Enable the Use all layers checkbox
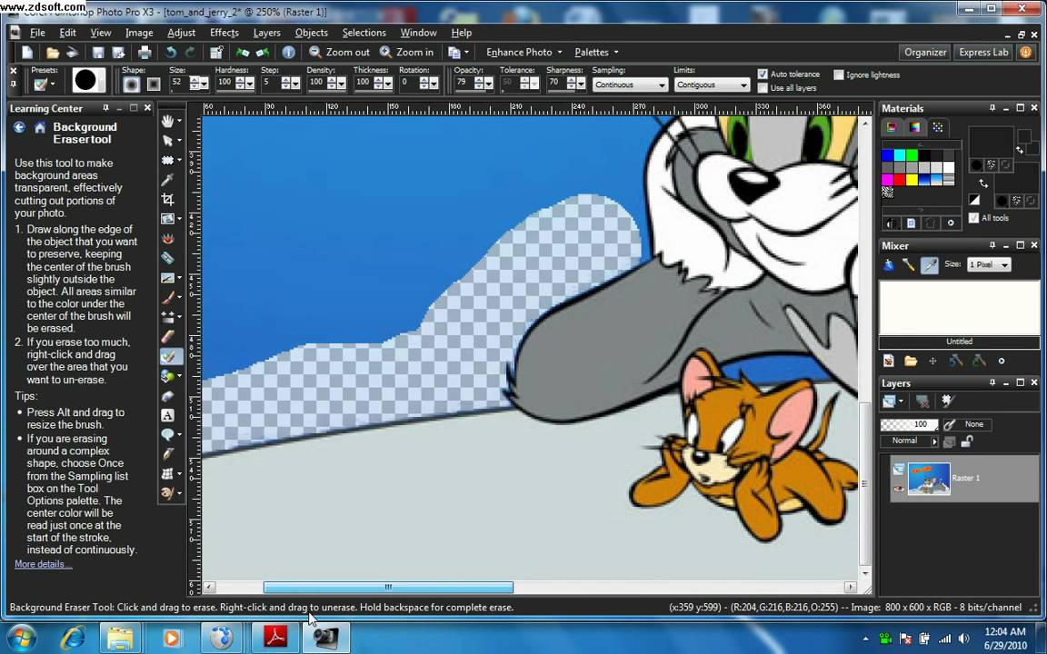The height and width of the screenshot is (654, 1047). point(763,87)
